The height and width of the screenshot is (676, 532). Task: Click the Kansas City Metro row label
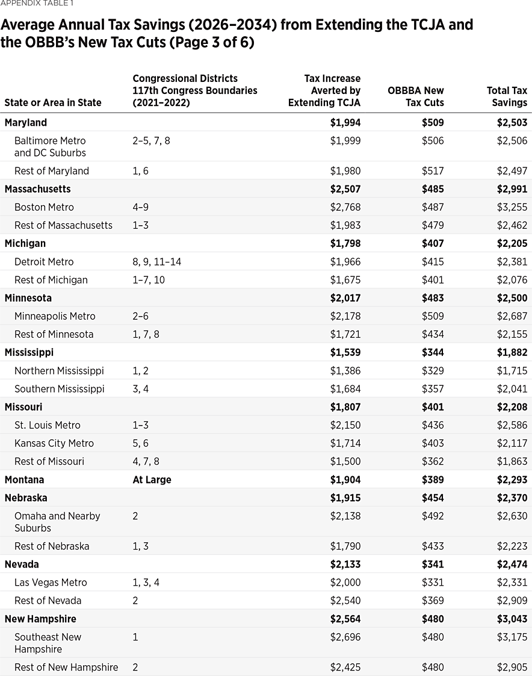(54, 443)
